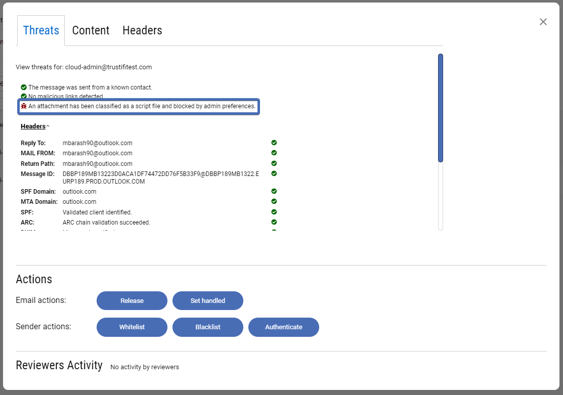
Task: Click the red bug icon on the attachment warning
Action: click(24, 106)
